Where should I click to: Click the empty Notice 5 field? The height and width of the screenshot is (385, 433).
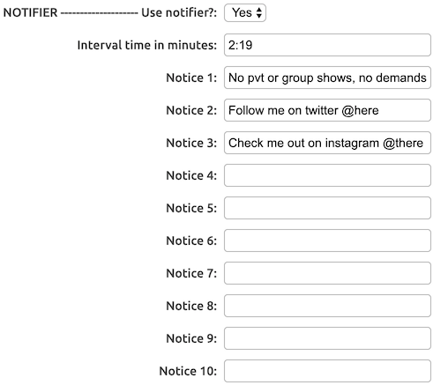327,208
